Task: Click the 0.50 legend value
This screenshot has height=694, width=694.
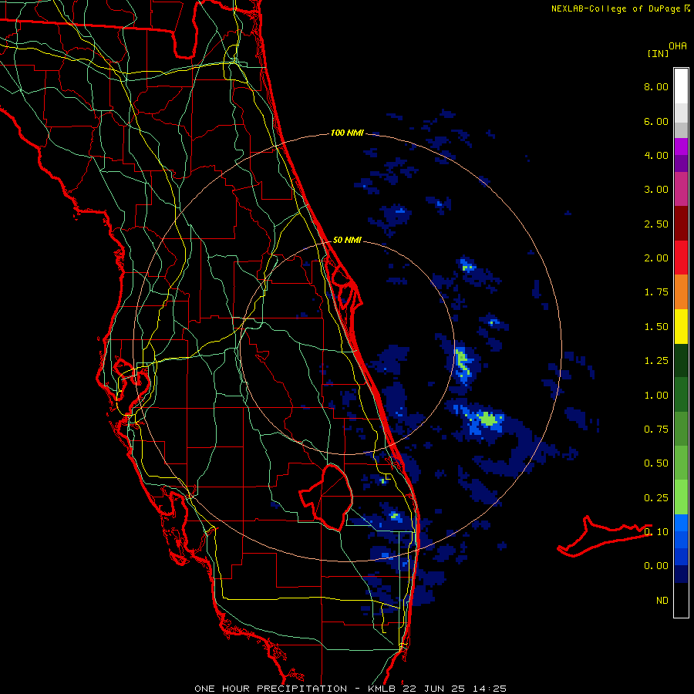Action: click(656, 463)
